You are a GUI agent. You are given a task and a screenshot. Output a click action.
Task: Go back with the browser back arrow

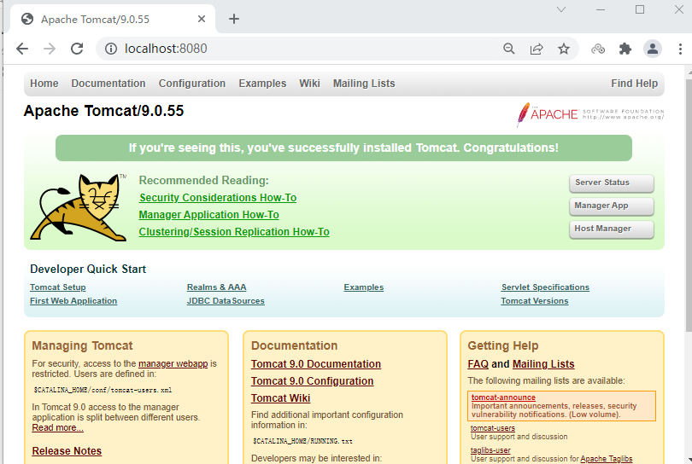22,49
